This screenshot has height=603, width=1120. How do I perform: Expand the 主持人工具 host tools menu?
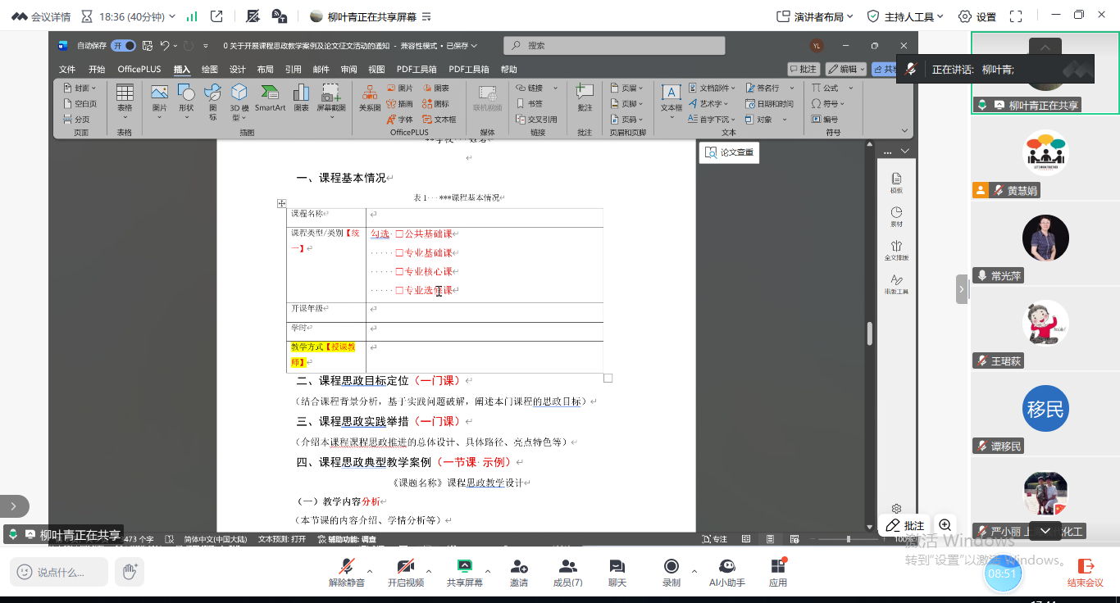(x=906, y=16)
